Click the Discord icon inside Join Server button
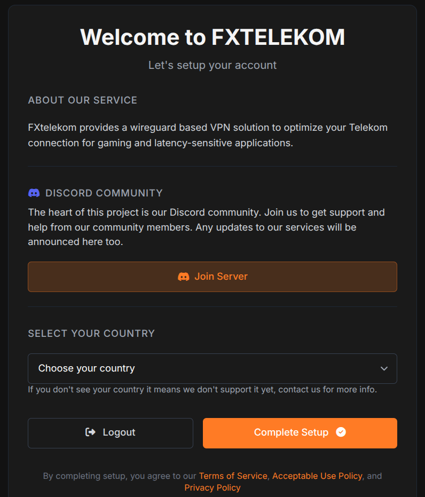Viewport: 425px width, 497px height. [x=184, y=277]
